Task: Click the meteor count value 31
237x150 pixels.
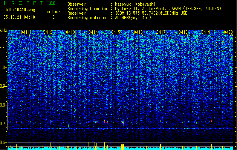Action: pyautogui.click(x=55, y=17)
